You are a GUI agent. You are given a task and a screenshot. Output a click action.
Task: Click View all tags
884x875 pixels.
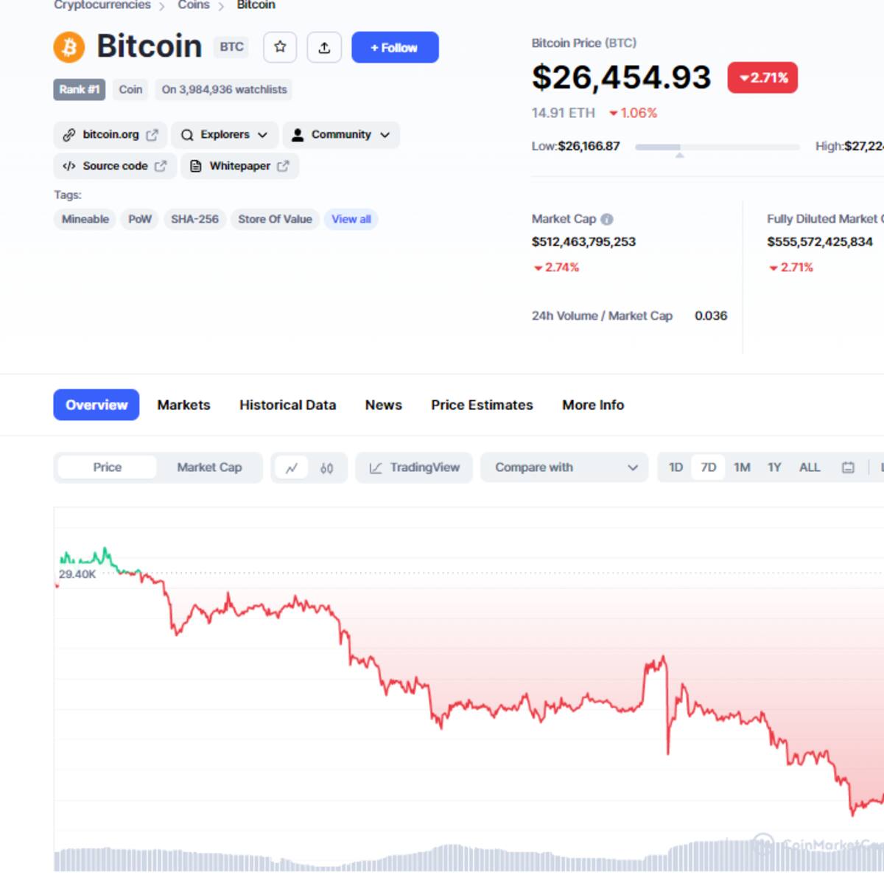pyautogui.click(x=351, y=219)
